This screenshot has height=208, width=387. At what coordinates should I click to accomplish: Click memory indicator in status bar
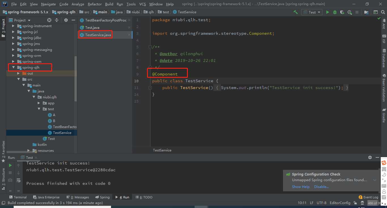(x=374, y=203)
